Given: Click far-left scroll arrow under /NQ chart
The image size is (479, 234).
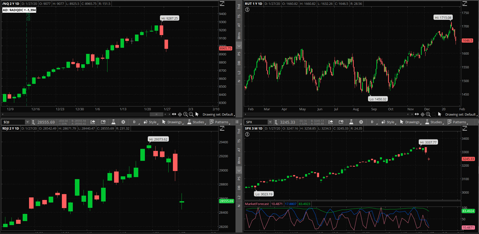Looking at the screenshot, I should (3, 114).
